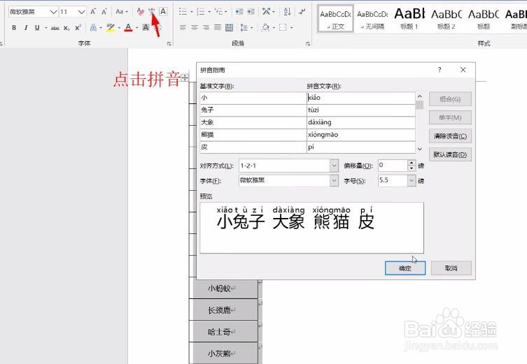Click the line spacing icon
This screenshot has height=364, width=527.
tap(244, 27)
